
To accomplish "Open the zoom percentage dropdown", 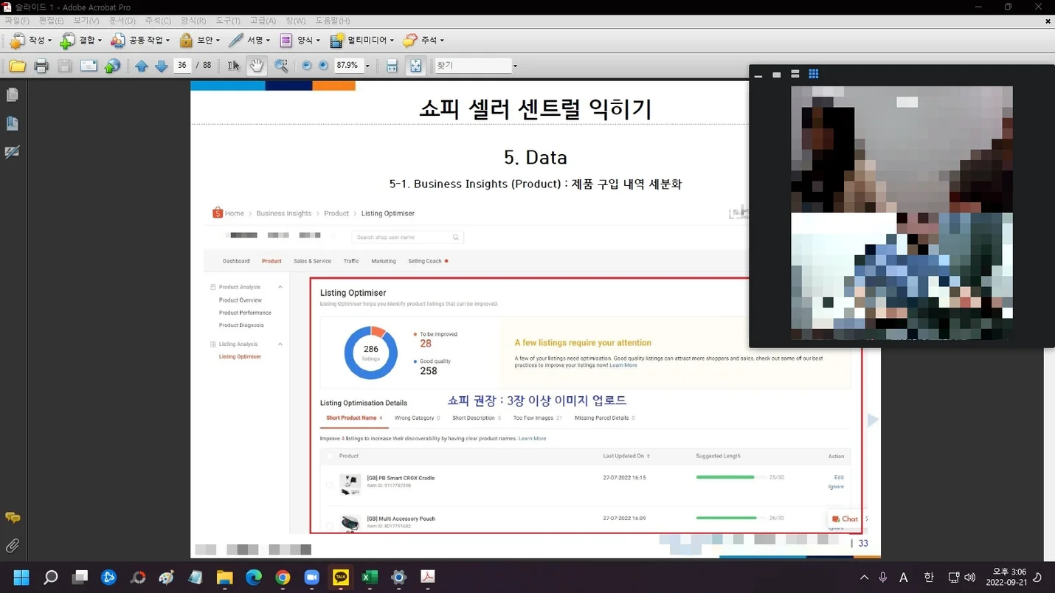I will tap(367, 66).
